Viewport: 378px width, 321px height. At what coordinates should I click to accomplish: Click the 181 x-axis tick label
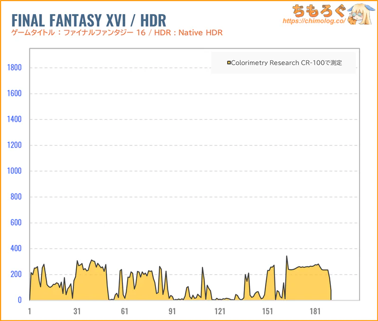click(x=315, y=311)
